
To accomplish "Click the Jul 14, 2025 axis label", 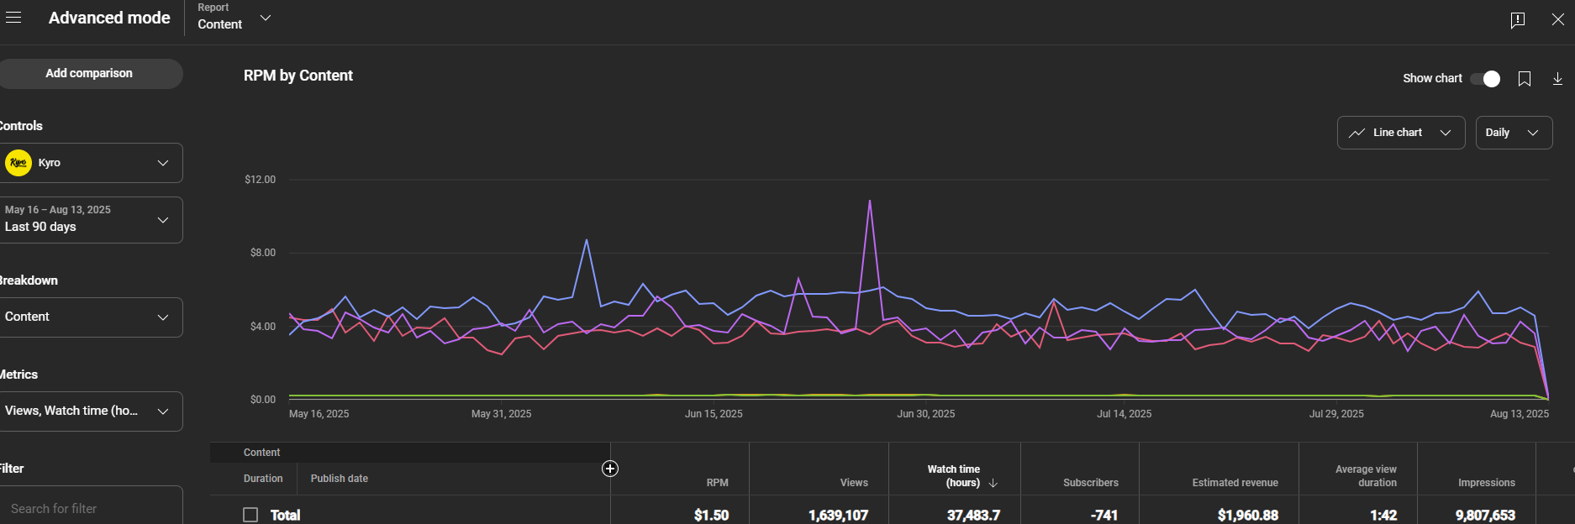I will 1124,414.
